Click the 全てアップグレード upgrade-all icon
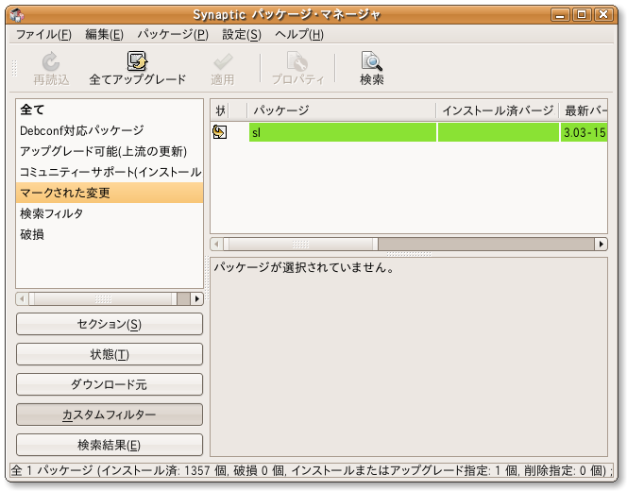This screenshot has height=491, width=627. [x=137, y=60]
